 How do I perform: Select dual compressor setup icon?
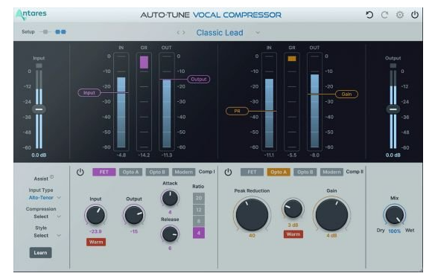[x=60, y=32]
